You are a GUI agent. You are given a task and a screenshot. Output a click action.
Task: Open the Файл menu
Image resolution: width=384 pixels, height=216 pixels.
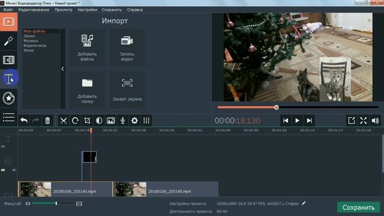point(8,10)
